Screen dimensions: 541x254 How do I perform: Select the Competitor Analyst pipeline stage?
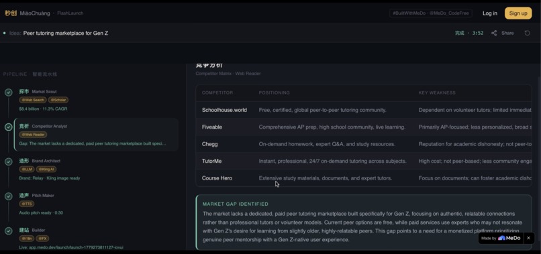point(96,135)
